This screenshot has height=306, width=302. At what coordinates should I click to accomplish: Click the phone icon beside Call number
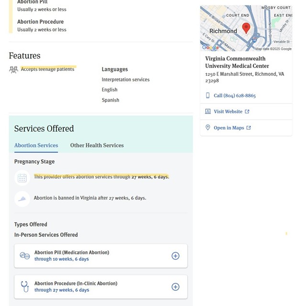(x=208, y=96)
